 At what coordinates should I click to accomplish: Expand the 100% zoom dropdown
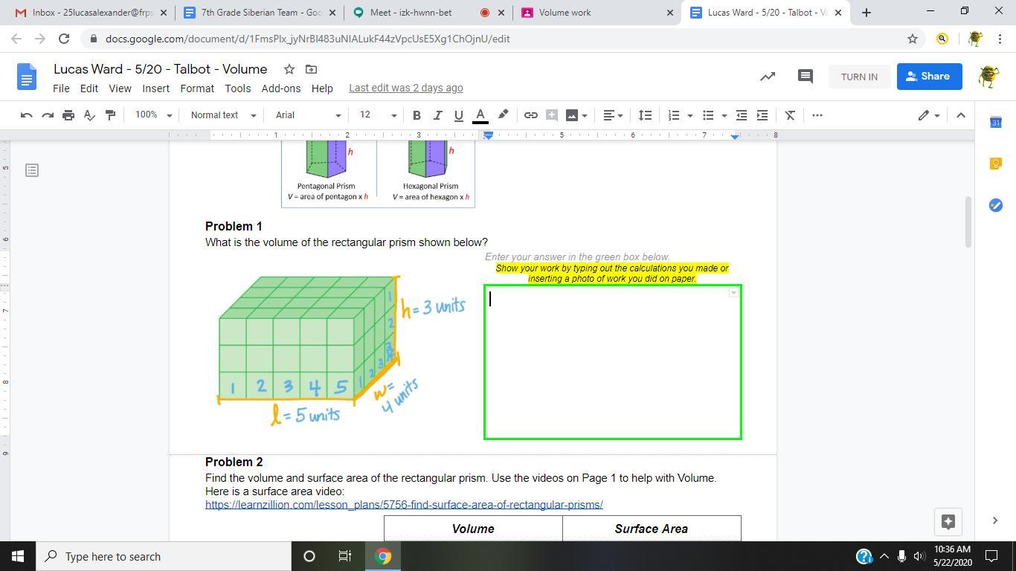[153, 115]
